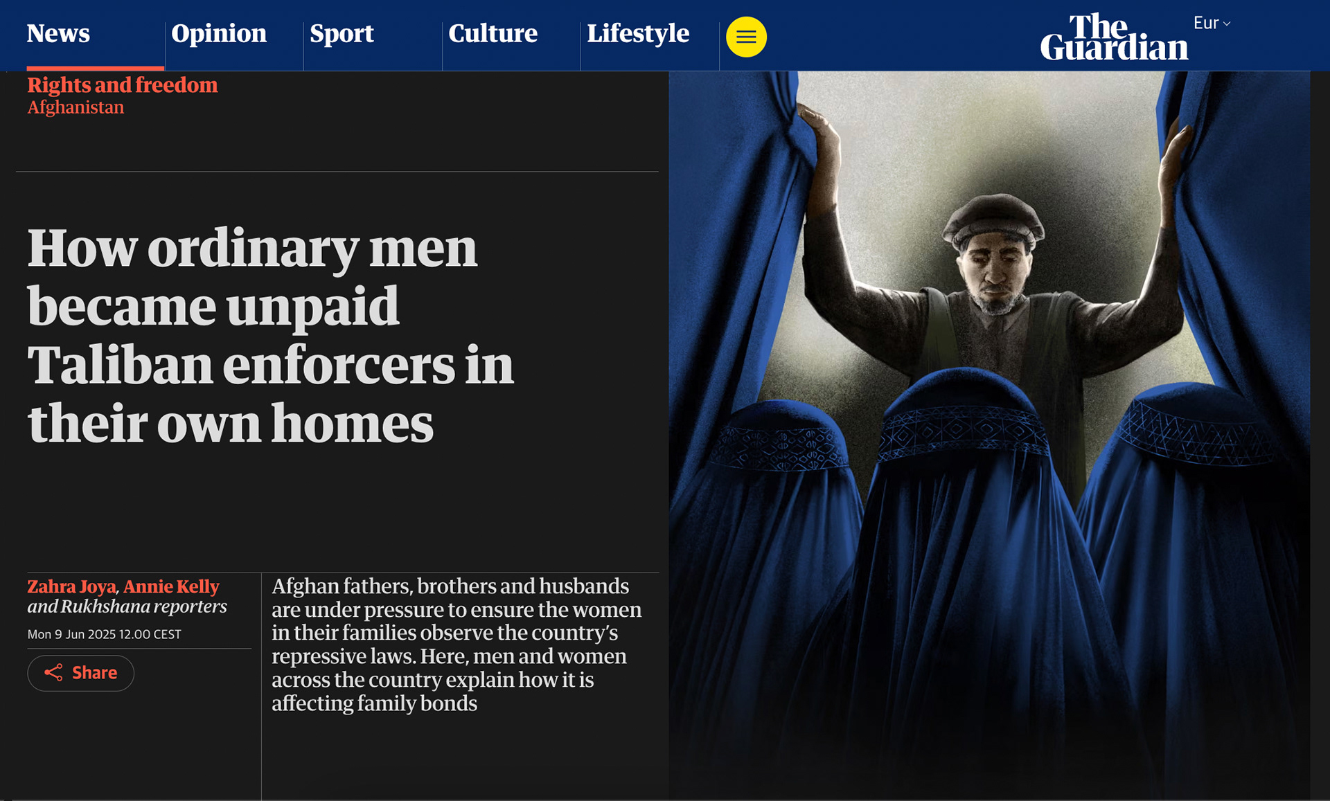Click the share icon beside Share
The height and width of the screenshot is (801, 1330).
pos(53,672)
